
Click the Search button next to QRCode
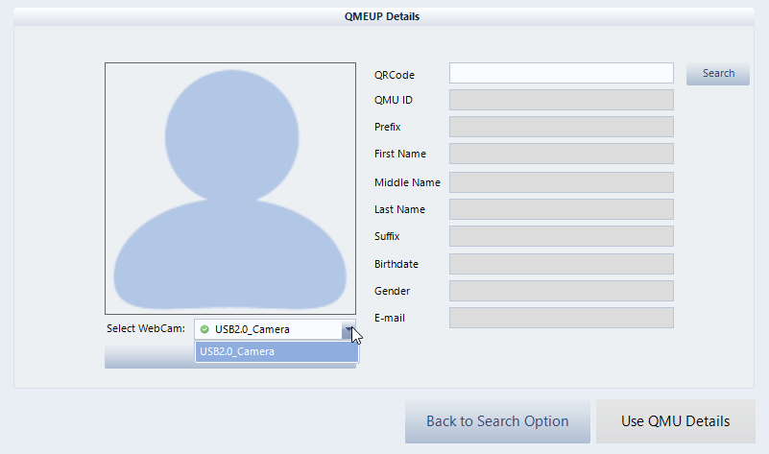718,74
